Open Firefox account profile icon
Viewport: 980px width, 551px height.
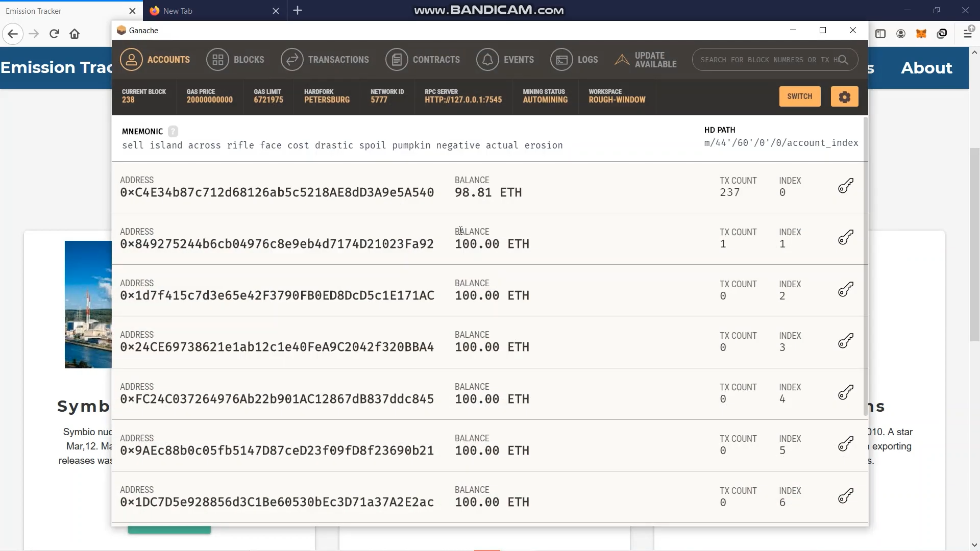coord(901,34)
